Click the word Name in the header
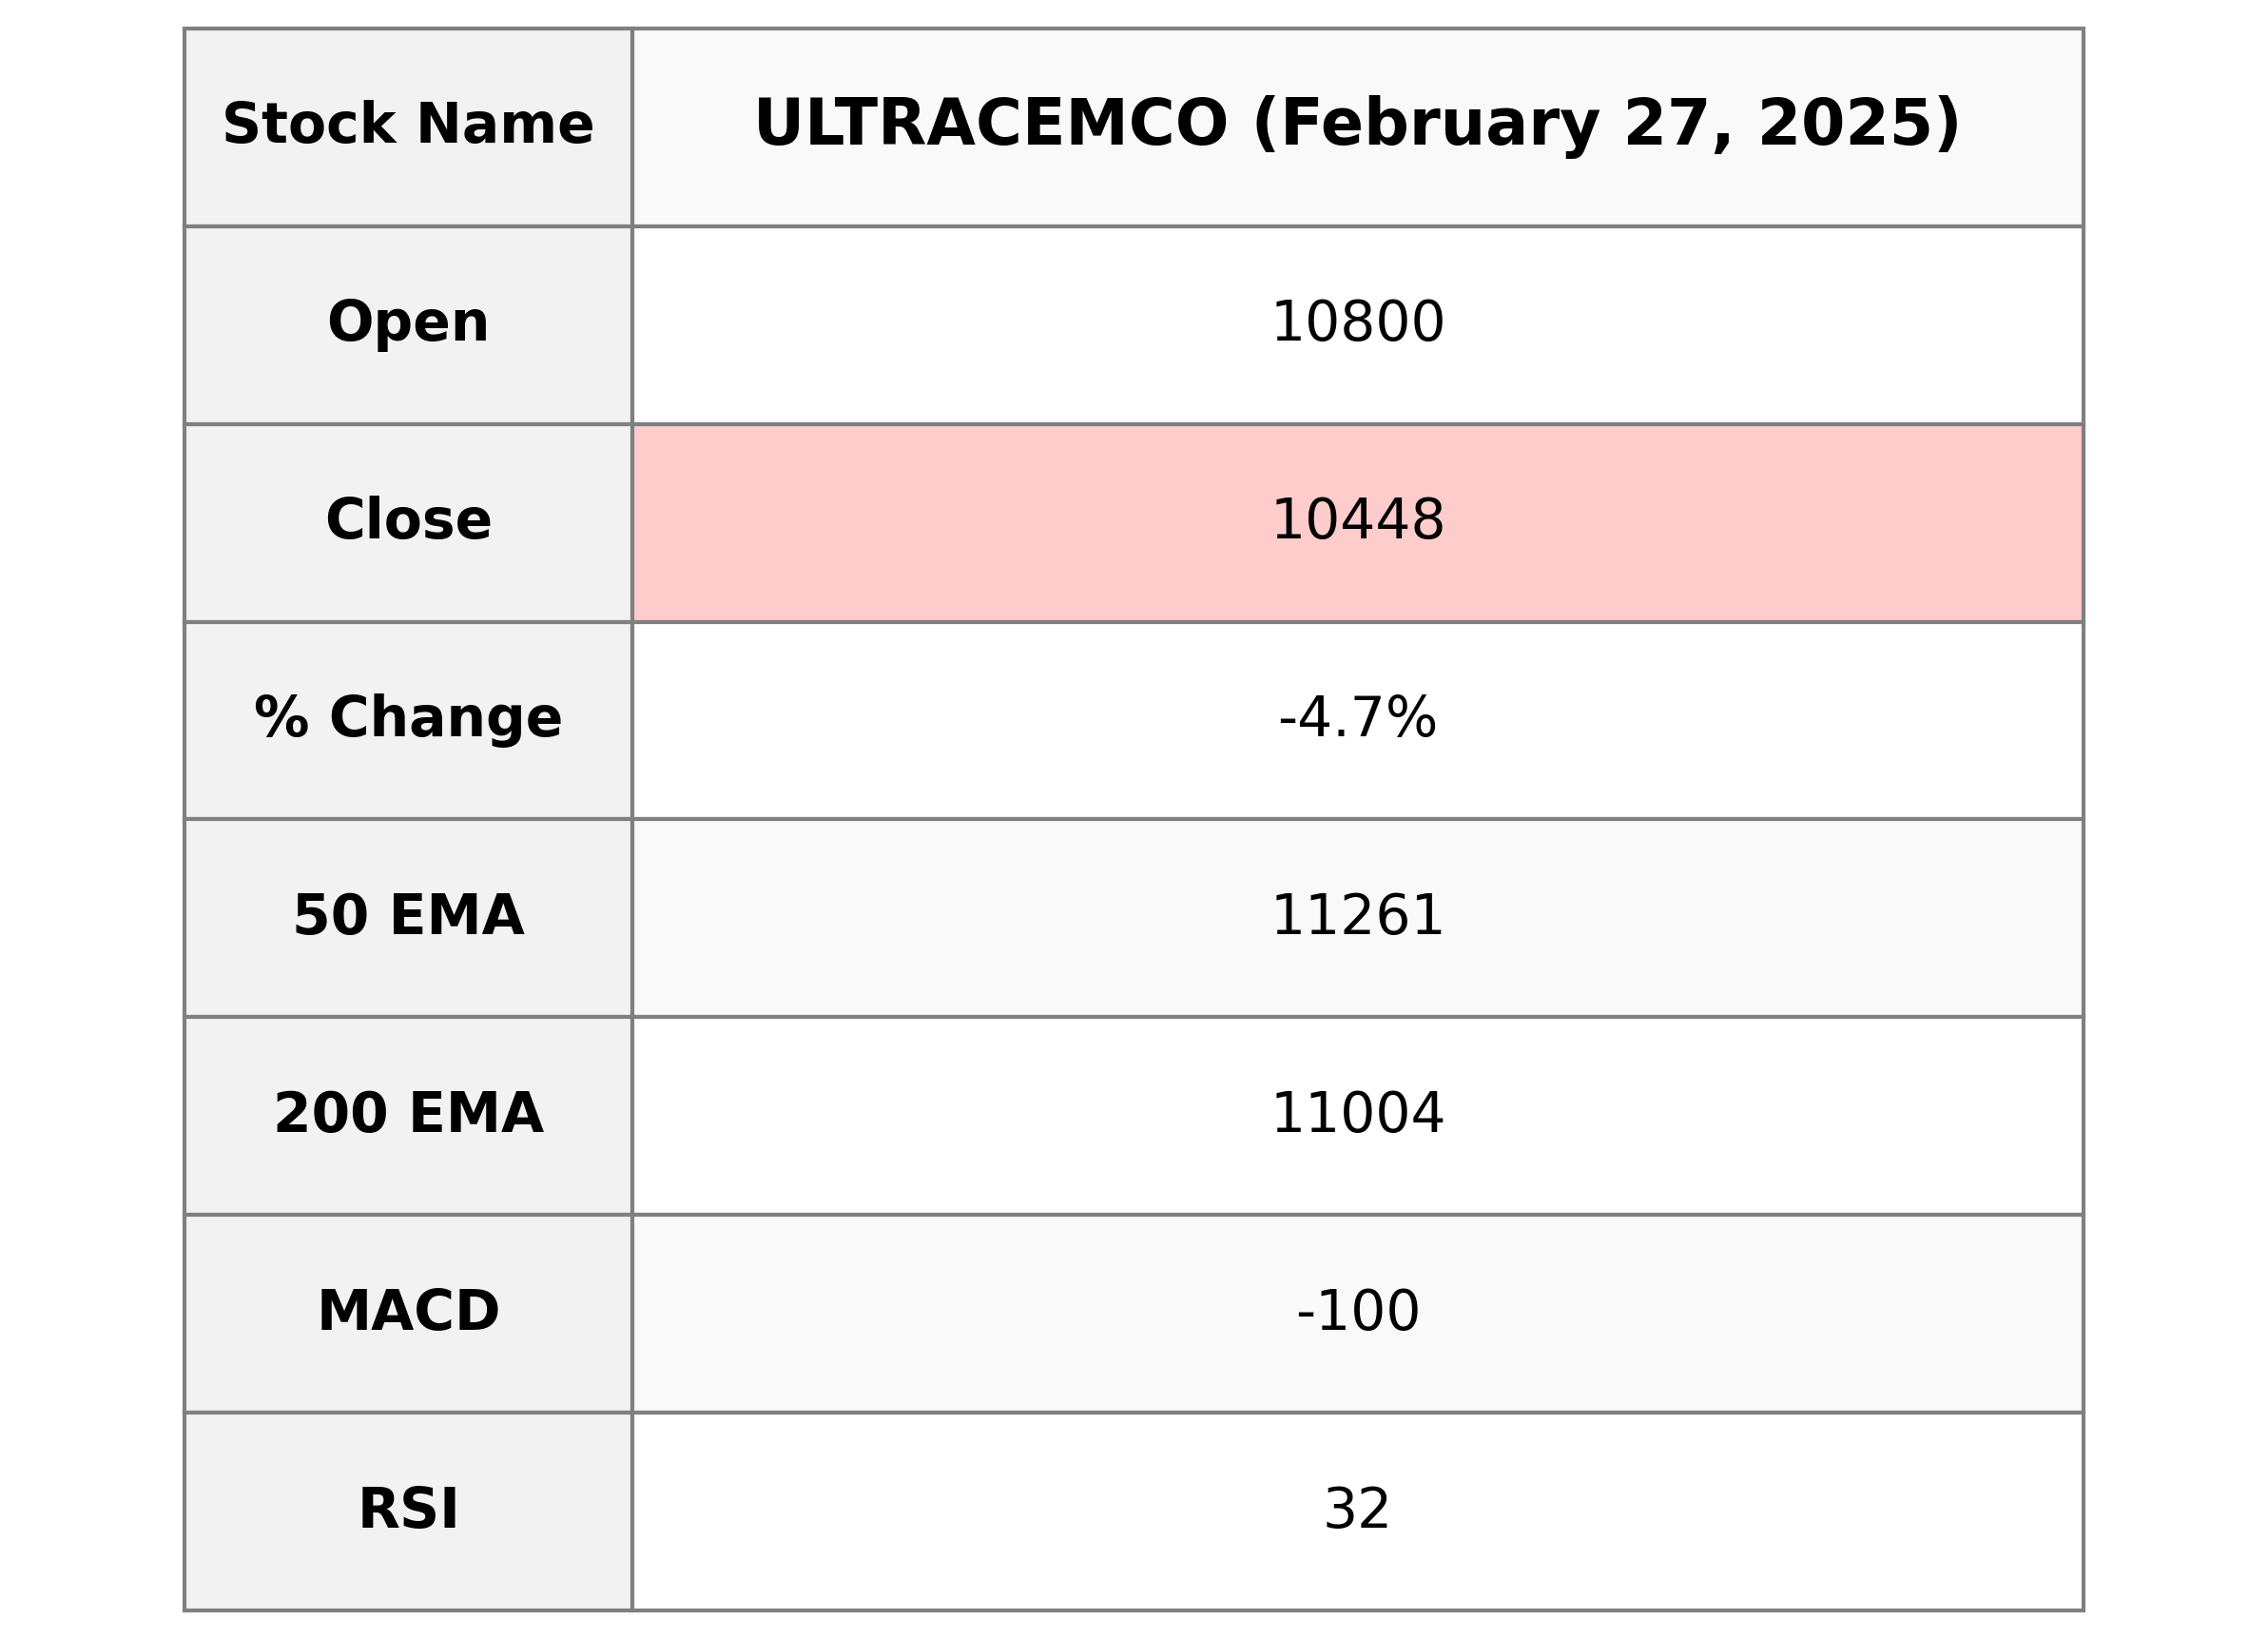Image resolution: width=2268 pixels, height=1639 pixels. point(504,125)
